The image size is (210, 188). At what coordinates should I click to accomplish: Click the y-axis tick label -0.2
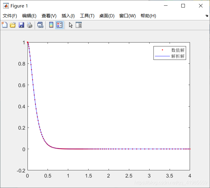21,171
